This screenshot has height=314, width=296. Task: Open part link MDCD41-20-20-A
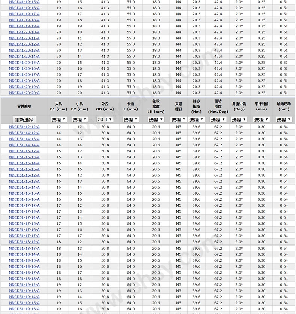pyautogui.click(x=24, y=93)
